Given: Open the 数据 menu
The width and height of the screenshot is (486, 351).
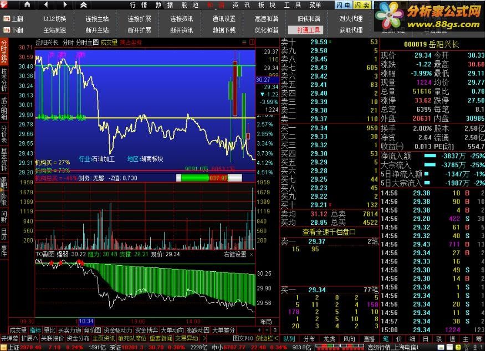Looking at the screenshot, I should [x=164, y=5].
